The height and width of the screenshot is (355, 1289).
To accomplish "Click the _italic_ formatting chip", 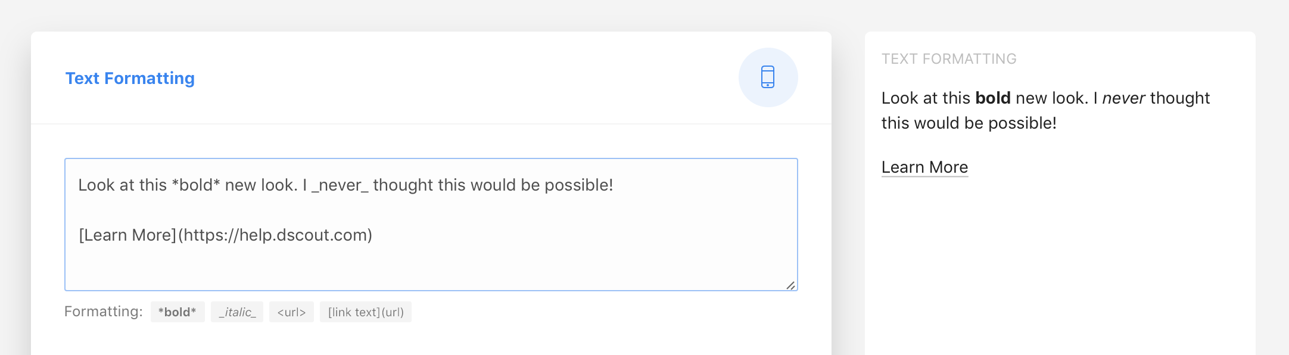I will tap(237, 312).
